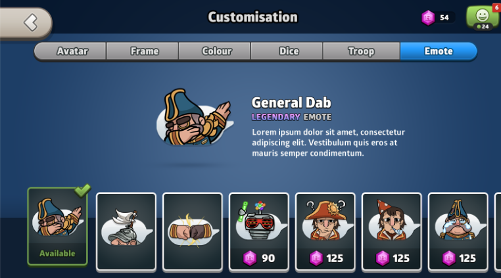Screen dimensions: 501x278
Task: Select the Emote tab
Action: point(439,51)
